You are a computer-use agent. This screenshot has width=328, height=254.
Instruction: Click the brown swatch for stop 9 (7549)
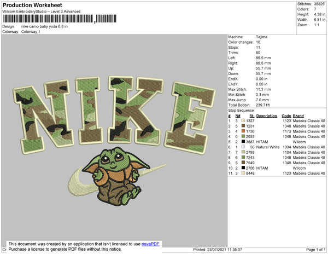(243, 163)
